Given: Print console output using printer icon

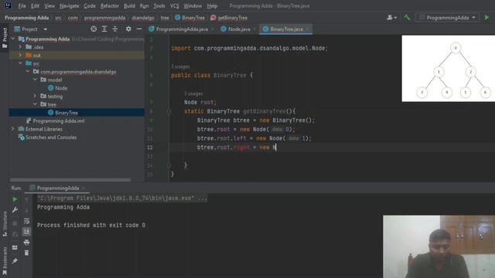Looking at the screenshot, I should pyautogui.click(x=26, y=242).
